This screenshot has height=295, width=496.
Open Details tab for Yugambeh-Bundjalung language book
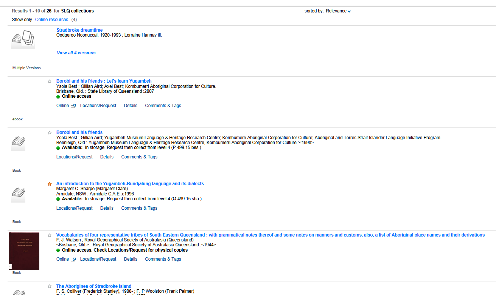pos(107,208)
